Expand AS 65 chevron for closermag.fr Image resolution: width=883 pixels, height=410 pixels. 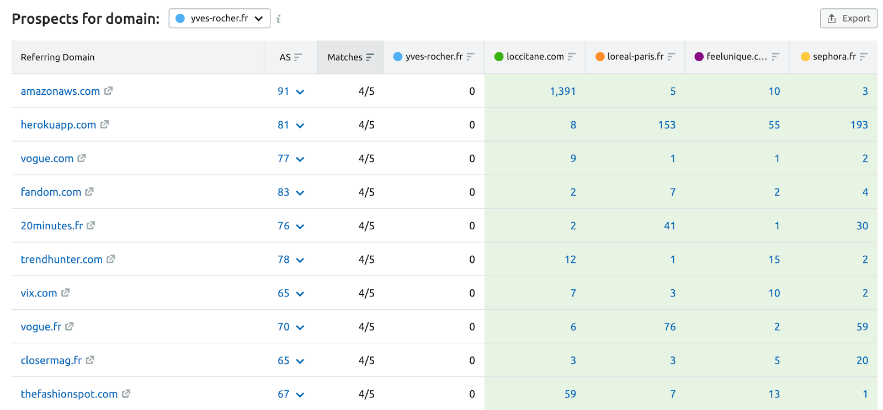pyautogui.click(x=300, y=361)
